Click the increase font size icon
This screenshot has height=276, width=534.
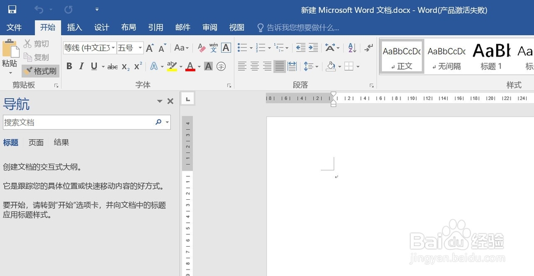point(150,48)
